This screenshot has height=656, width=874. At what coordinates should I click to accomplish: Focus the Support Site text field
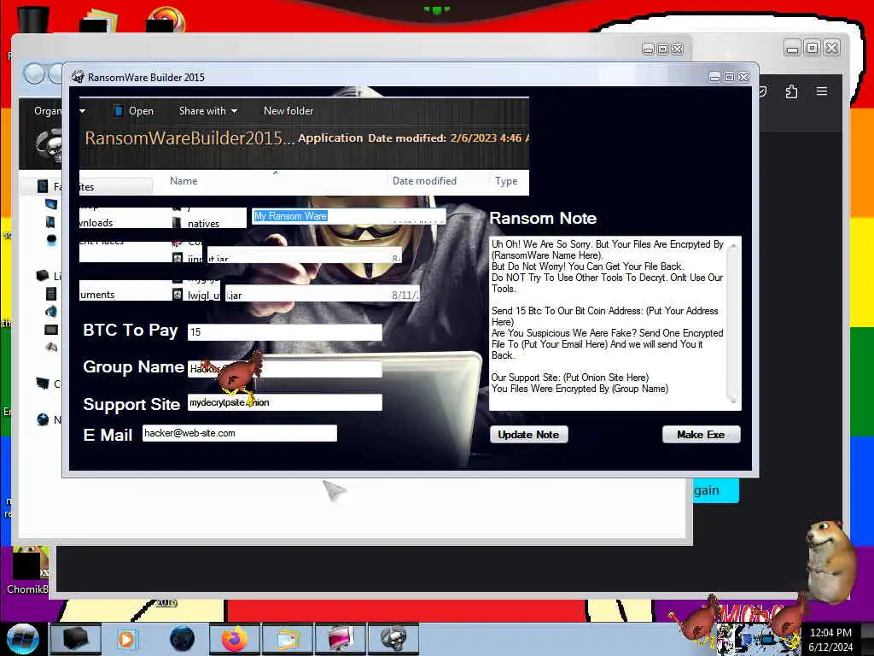tap(285, 402)
